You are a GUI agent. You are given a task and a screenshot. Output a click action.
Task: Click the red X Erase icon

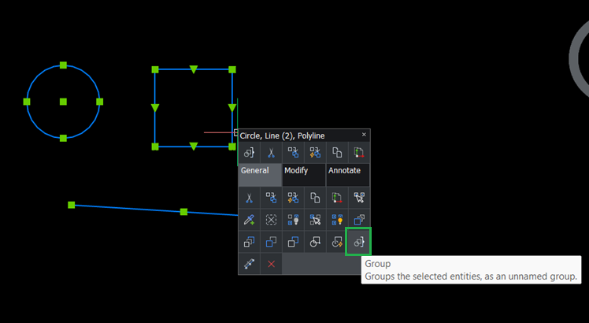pyautogui.click(x=271, y=264)
